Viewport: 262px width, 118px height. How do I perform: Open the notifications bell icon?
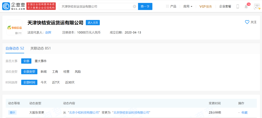[246, 7]
